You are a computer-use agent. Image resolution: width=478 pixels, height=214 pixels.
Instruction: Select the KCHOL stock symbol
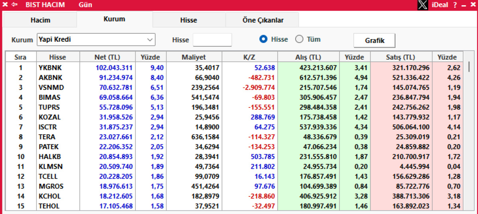[x=50, y=196]
